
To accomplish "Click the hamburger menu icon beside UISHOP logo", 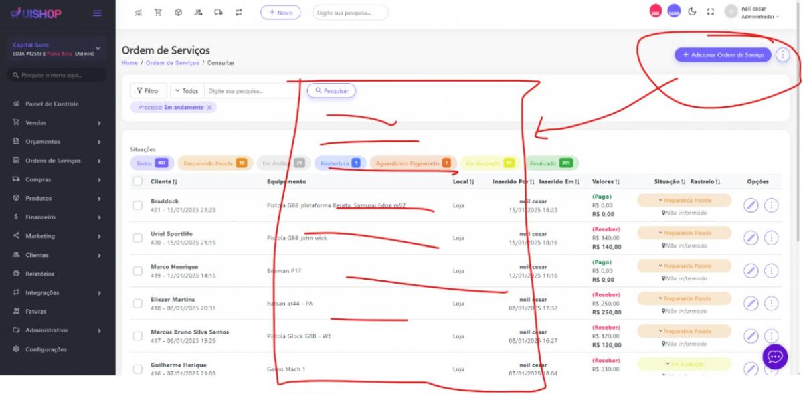I will coord(97,13).
